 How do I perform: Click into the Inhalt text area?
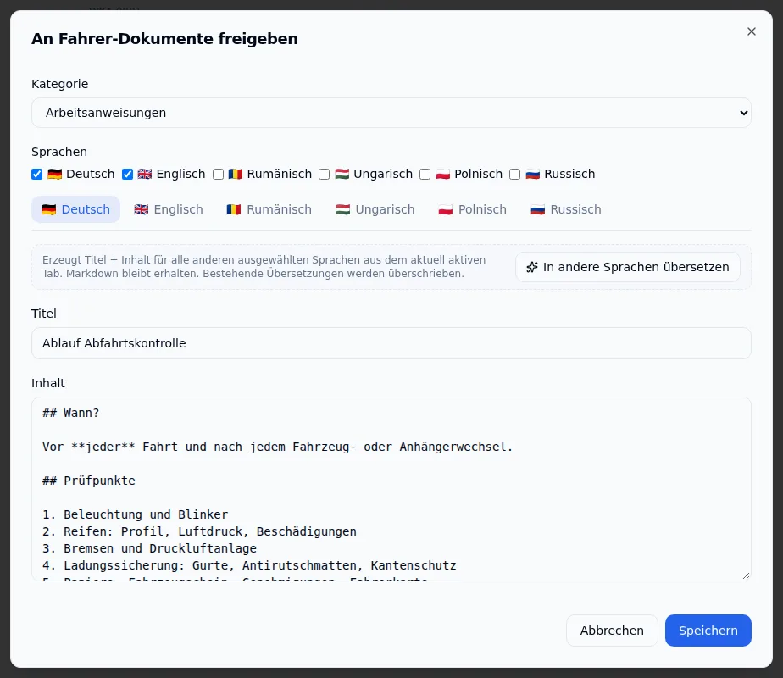[391, 489]
